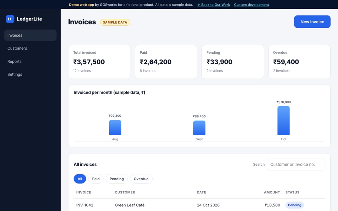Click the Sept bar in the chart
Screen dimensions: 338x211
pos(199,128)
